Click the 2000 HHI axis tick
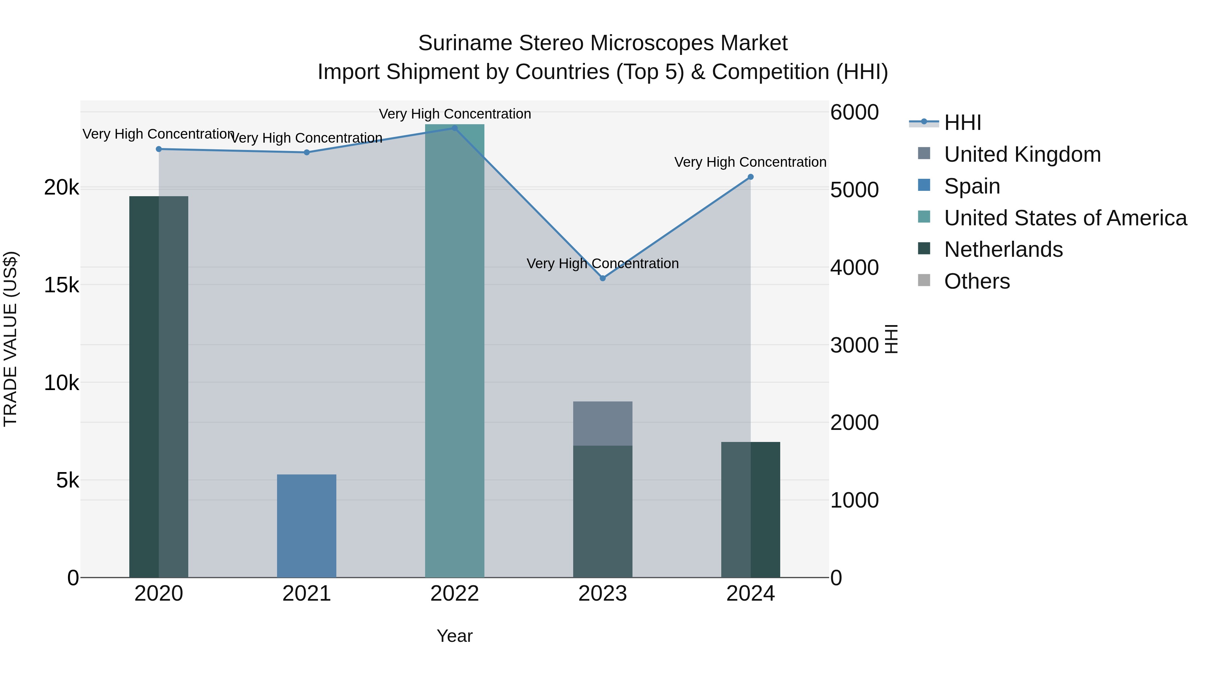Screen dimensions: 1206x678 click(854, 423)
